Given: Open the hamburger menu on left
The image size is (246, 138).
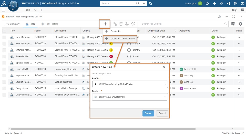Looking at the screenshot, I should 3,10.
